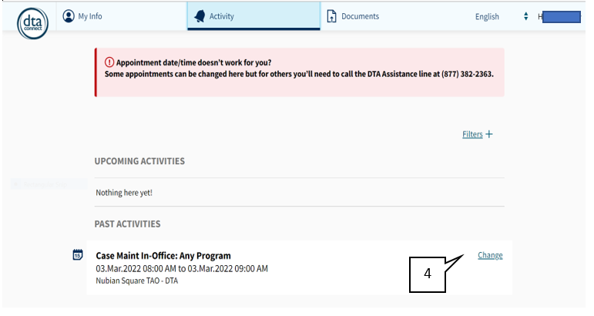This screenshot has height=316, width=594.
Task: Click the appointment date and time text
Action: (182, 269)
